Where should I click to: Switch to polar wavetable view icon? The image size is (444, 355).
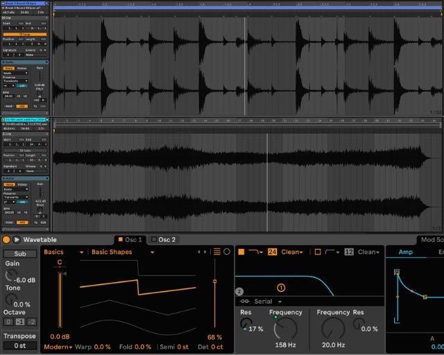(x=227, y=252)
